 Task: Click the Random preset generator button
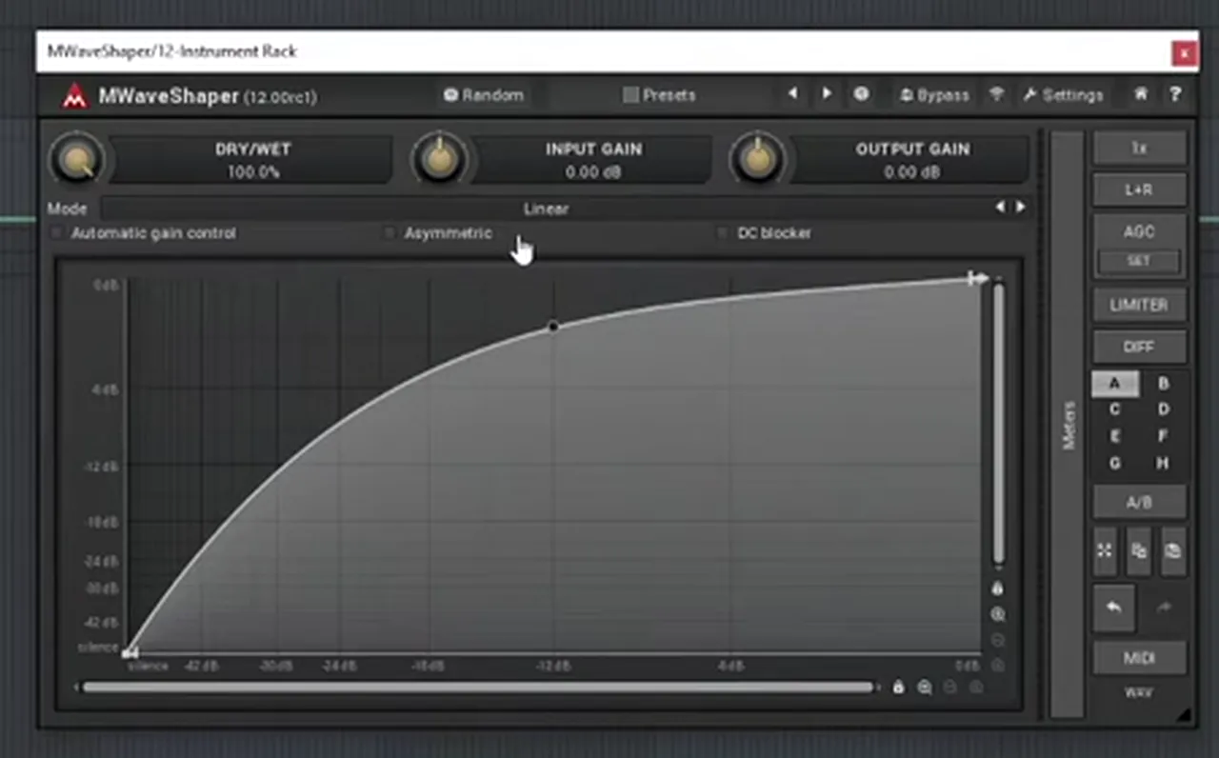coord(485,95)
